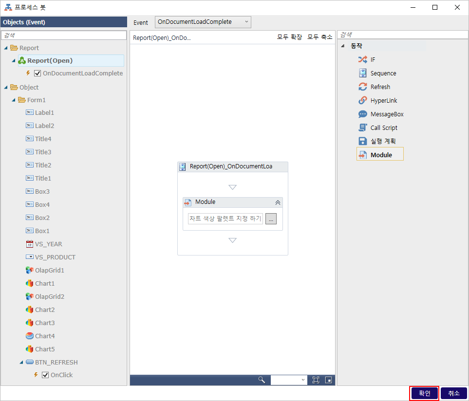
Task: Click the Refresh action icon
Action: click(x=362, y=87)
